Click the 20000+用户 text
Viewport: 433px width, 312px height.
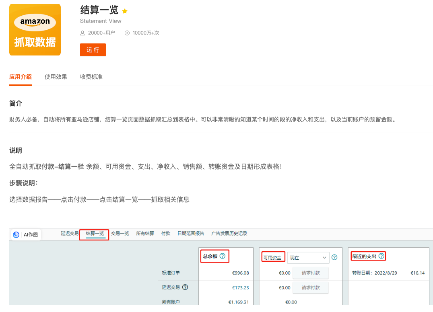point(101,33)
